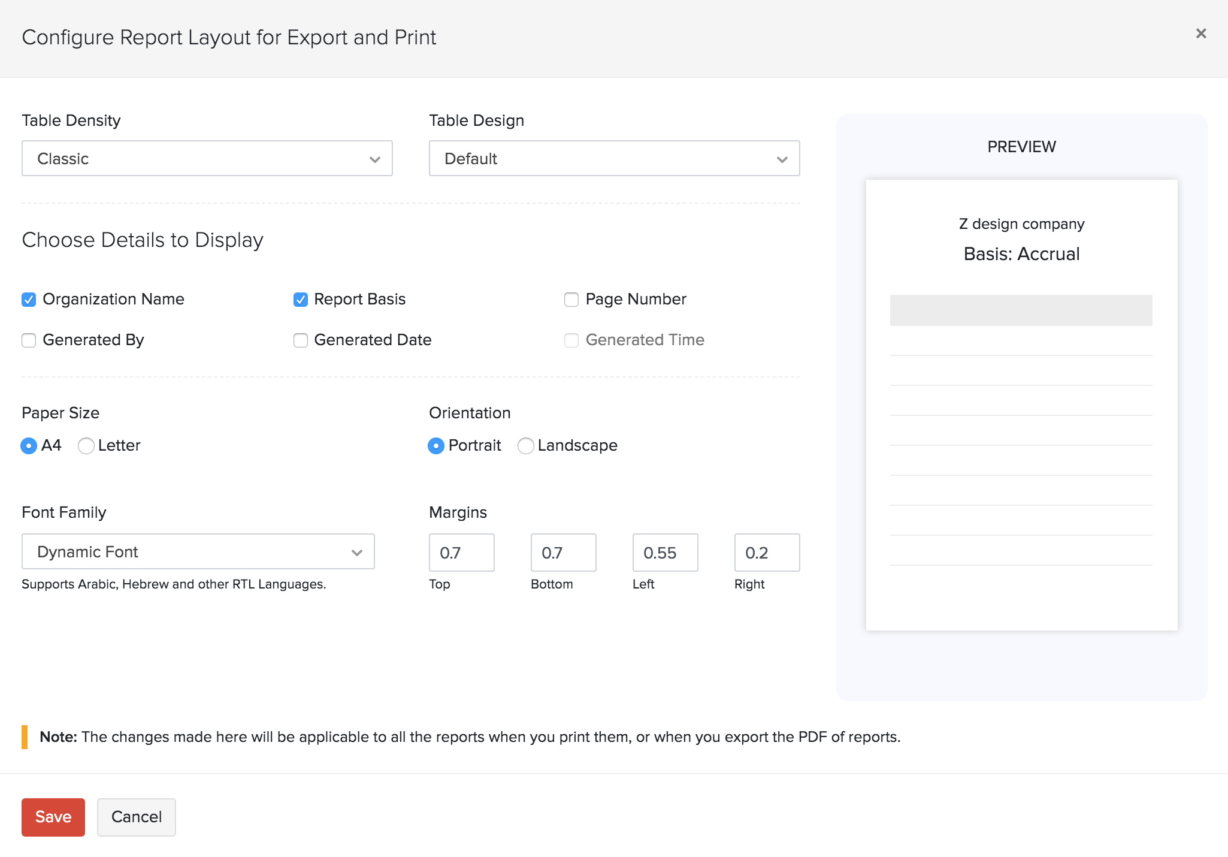The height and width of the screenshot is (857, 1228).
Task: Expand the Table Design dropdown
Action: (x=614, y=158)
